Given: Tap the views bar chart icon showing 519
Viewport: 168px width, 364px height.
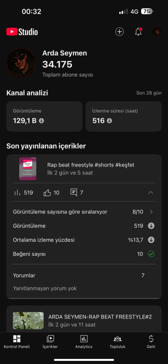Looking at the screenshot, I should tap(17, 192).
